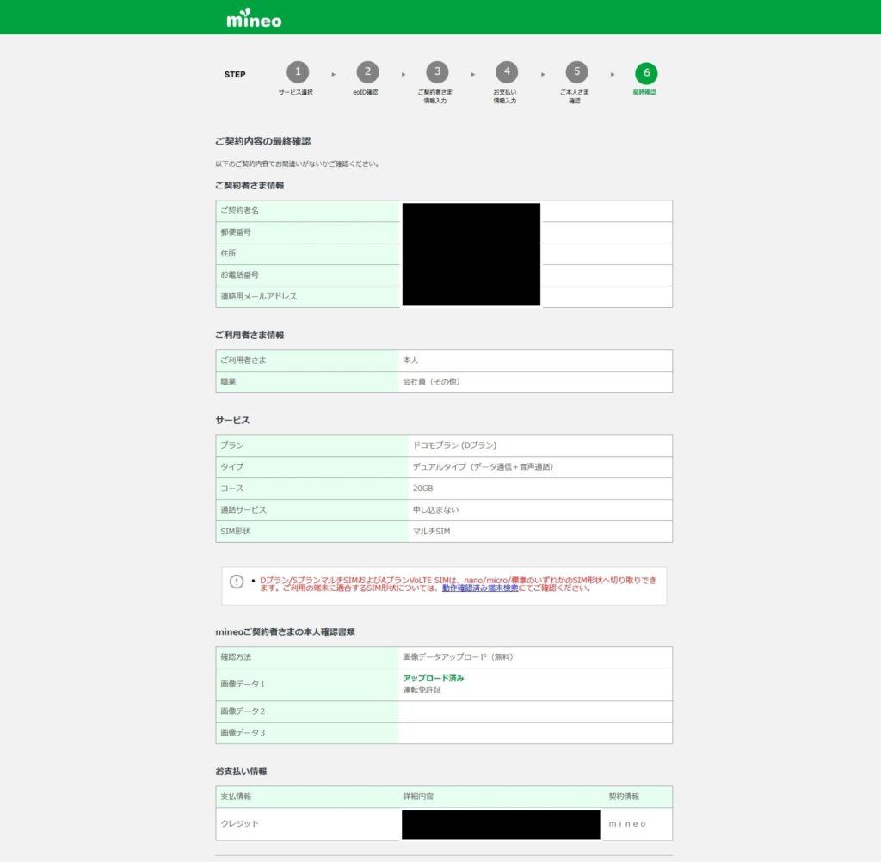The height and width of the screenshot is (862, 881).
Task: Click the 申し込まない call service value
Action: point(435,509)
